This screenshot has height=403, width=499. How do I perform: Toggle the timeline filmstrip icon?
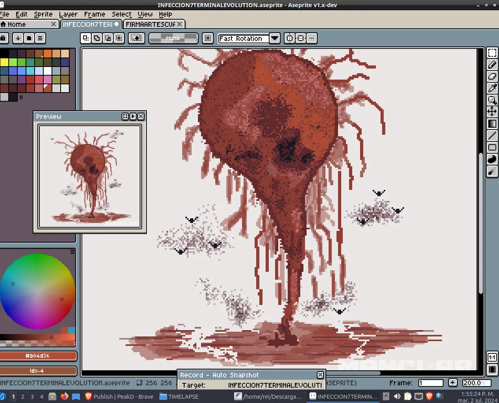pyautogui.click(x=492, y=370)
